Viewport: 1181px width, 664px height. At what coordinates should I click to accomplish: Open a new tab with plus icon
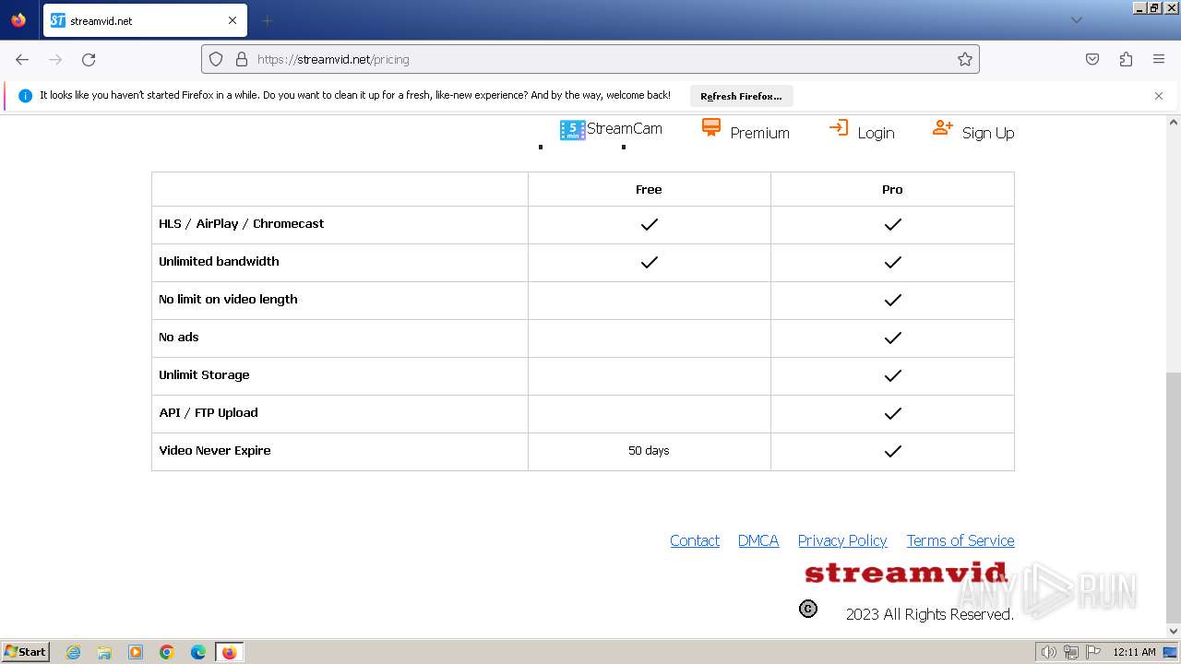click(x=267, y=20)
